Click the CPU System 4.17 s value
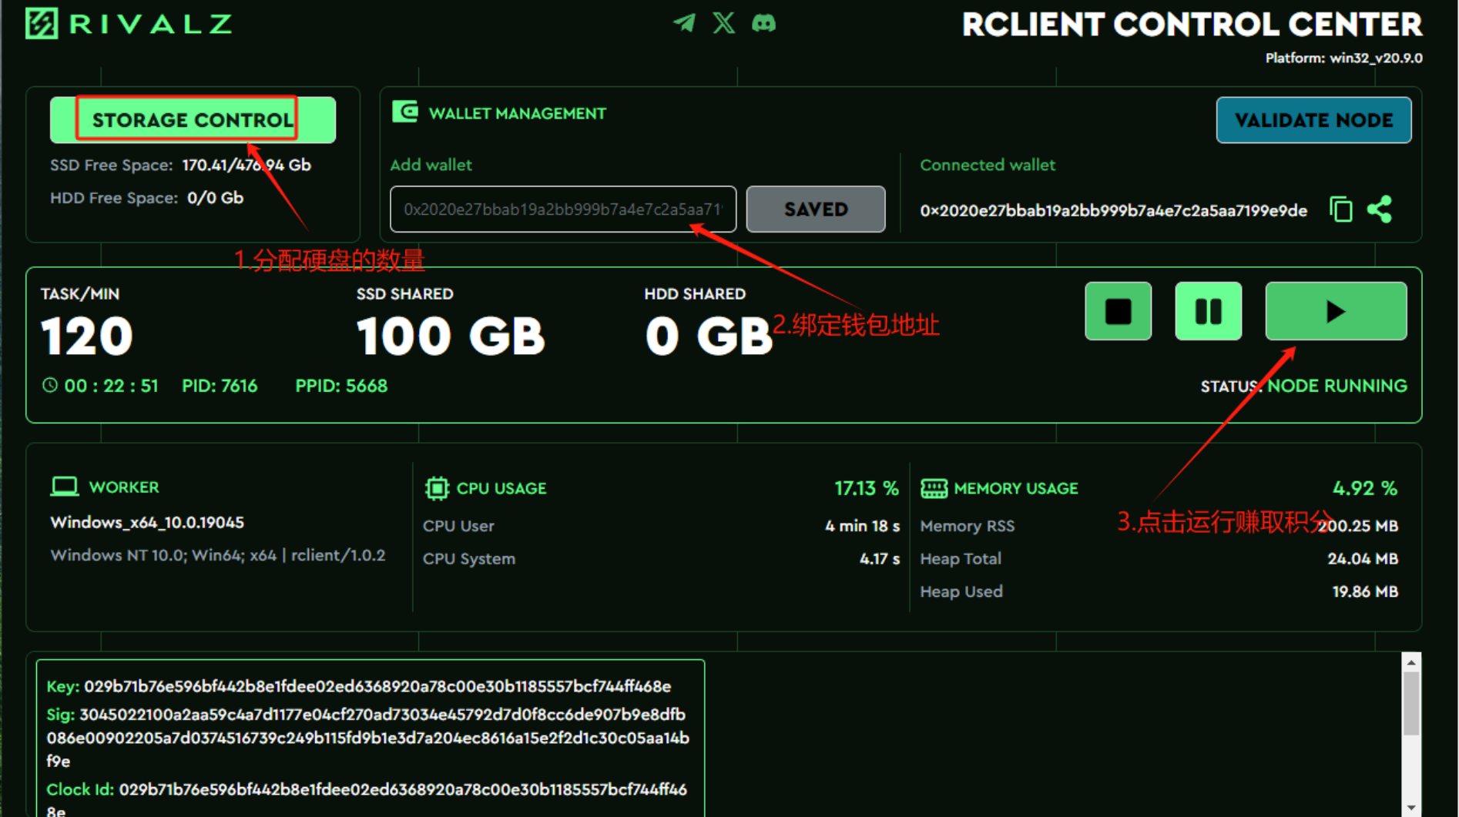 click(879, 559)
